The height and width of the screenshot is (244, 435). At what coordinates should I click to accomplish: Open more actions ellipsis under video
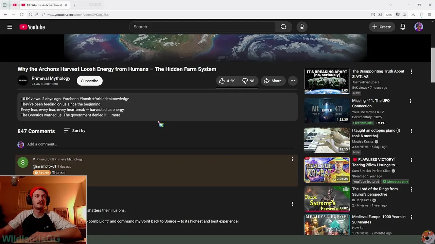coord(293,81)
